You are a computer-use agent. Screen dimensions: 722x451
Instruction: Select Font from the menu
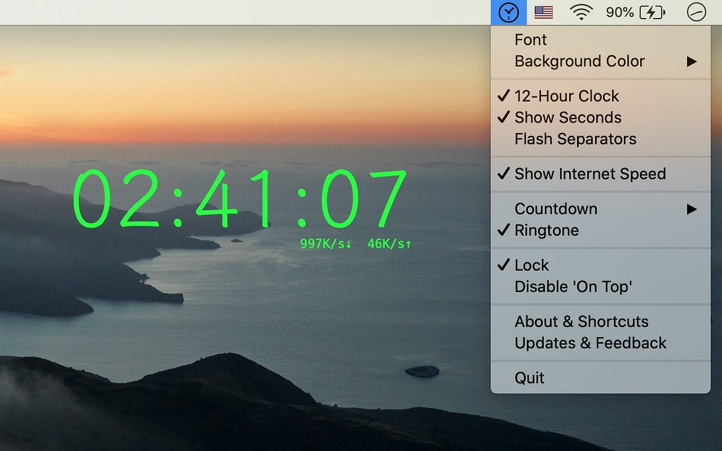click(530, 39)
